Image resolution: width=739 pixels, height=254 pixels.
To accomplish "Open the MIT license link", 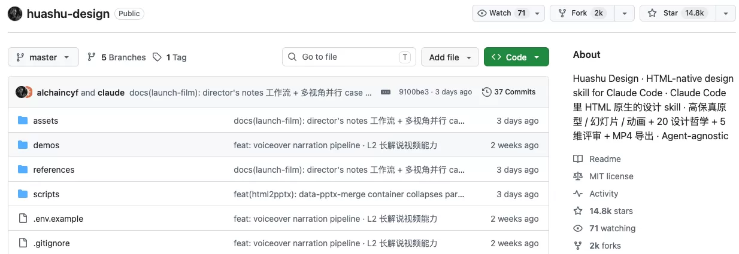I will click(611, 176).
